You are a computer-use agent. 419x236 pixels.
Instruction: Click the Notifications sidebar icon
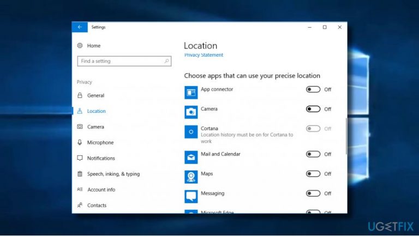pos(80,158)
